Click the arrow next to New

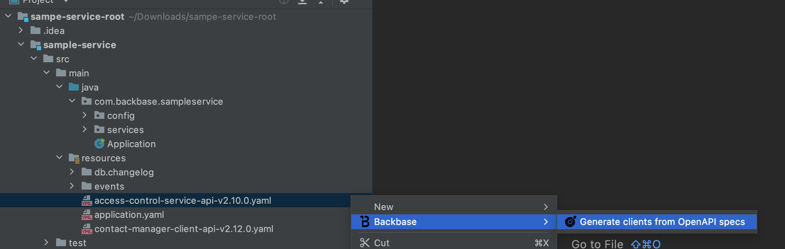coord(546,207)
